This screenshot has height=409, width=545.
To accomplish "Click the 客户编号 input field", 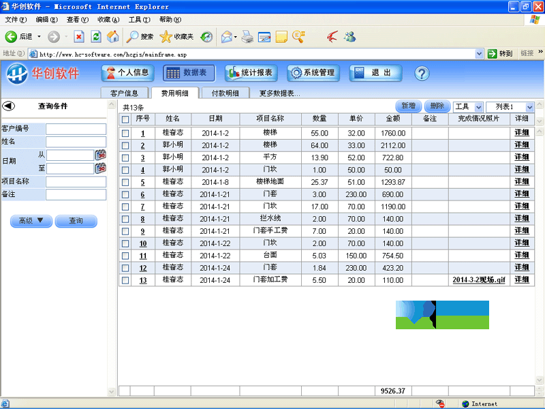I will click(x=76, y=129).
